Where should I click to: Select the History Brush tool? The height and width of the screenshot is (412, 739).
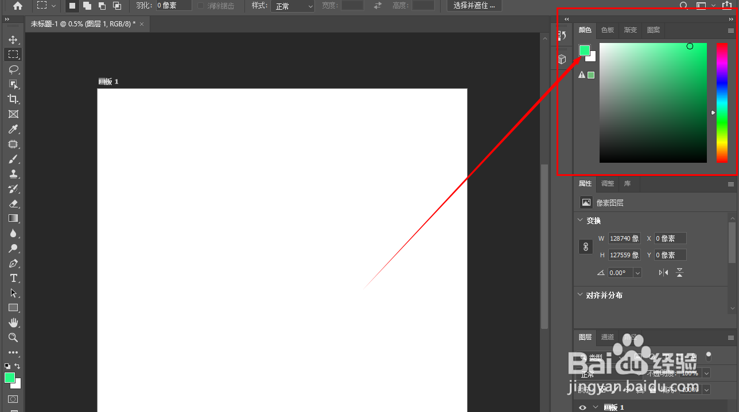[13, 189]
